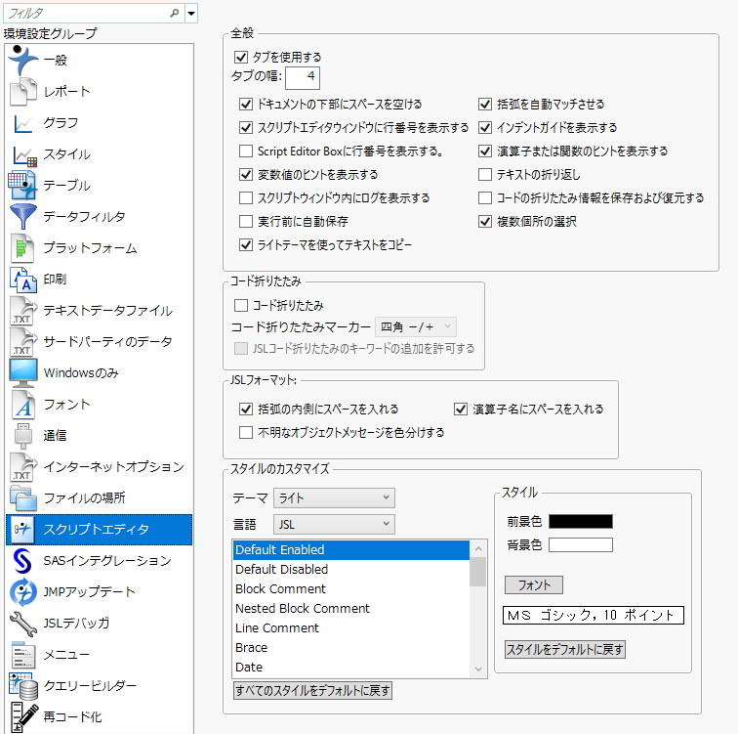Viewport: 738px width, 734px height.
Task: Pick the 背景色 white color swatch
Action: [581, 545]
